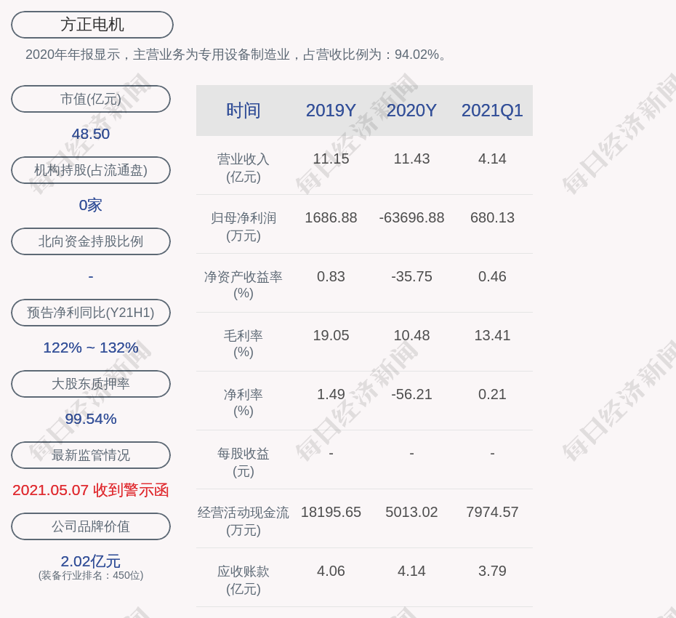Click pledge rate value 99.54%
Viewport: 676px width, 618px height.
[91, 418]
